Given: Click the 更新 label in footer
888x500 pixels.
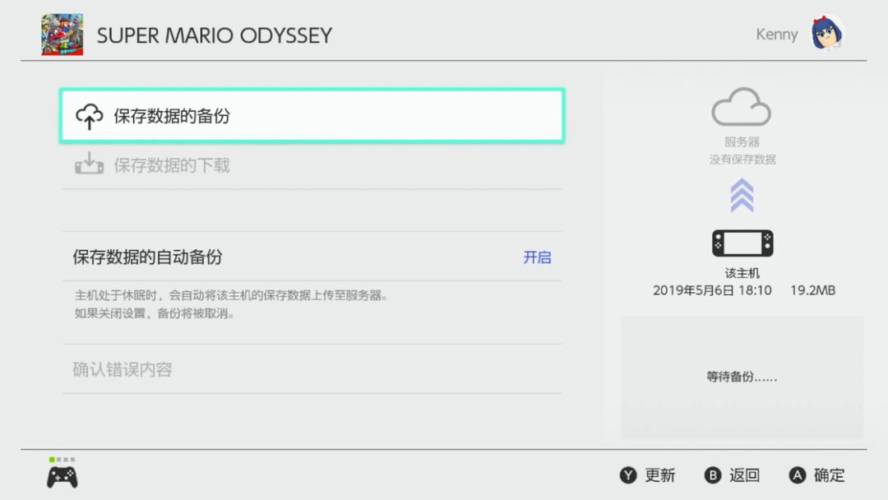Looking at the screenshot, I should [659, 475].
